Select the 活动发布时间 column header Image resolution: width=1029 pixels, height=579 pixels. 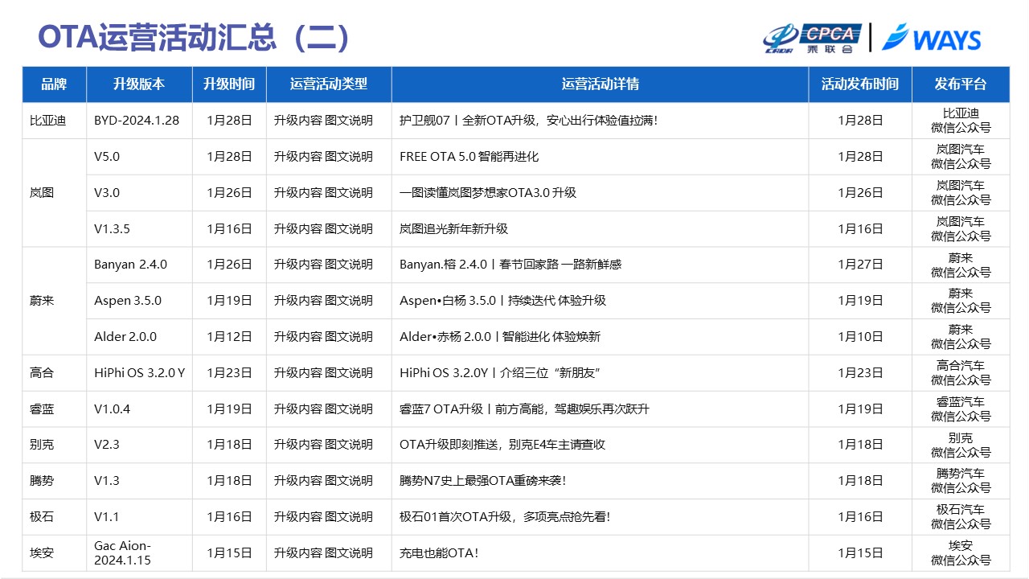[860, 84]
